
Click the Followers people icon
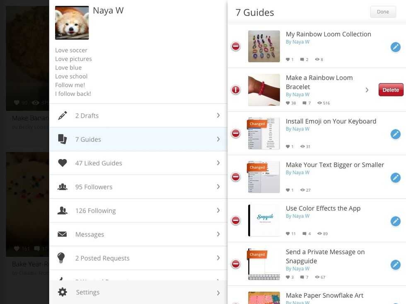click(63, 187)
